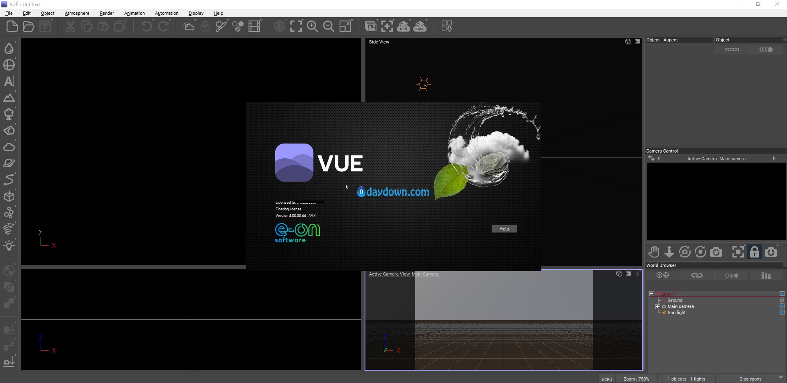Toggle Side View display mode cube icon
Image resolution: width=787 pixels, height=383 pixels.
628,42
